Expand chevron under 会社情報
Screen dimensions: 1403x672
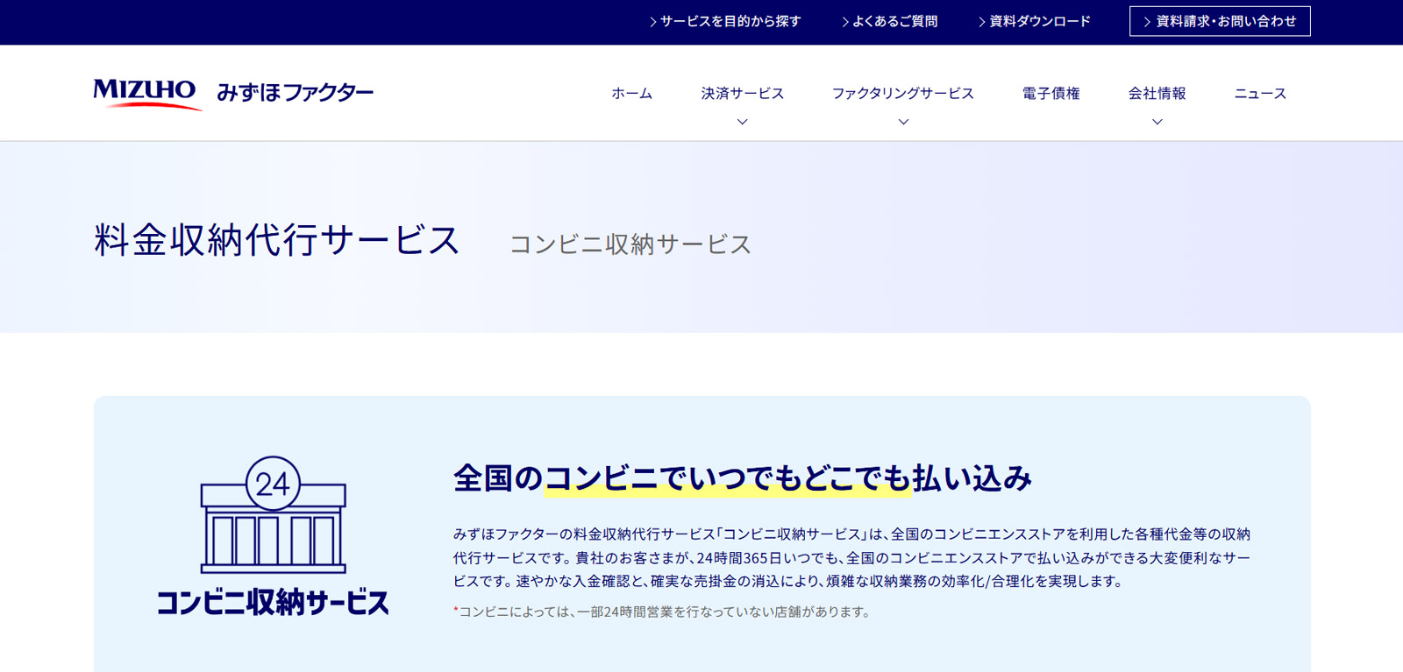(x=1157, y=122)
